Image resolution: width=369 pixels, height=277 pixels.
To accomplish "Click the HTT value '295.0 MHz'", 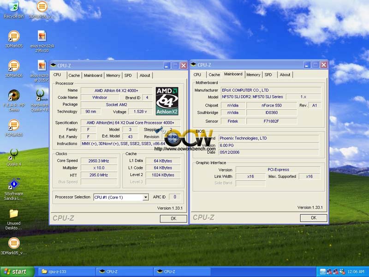I will coord(99,175).
